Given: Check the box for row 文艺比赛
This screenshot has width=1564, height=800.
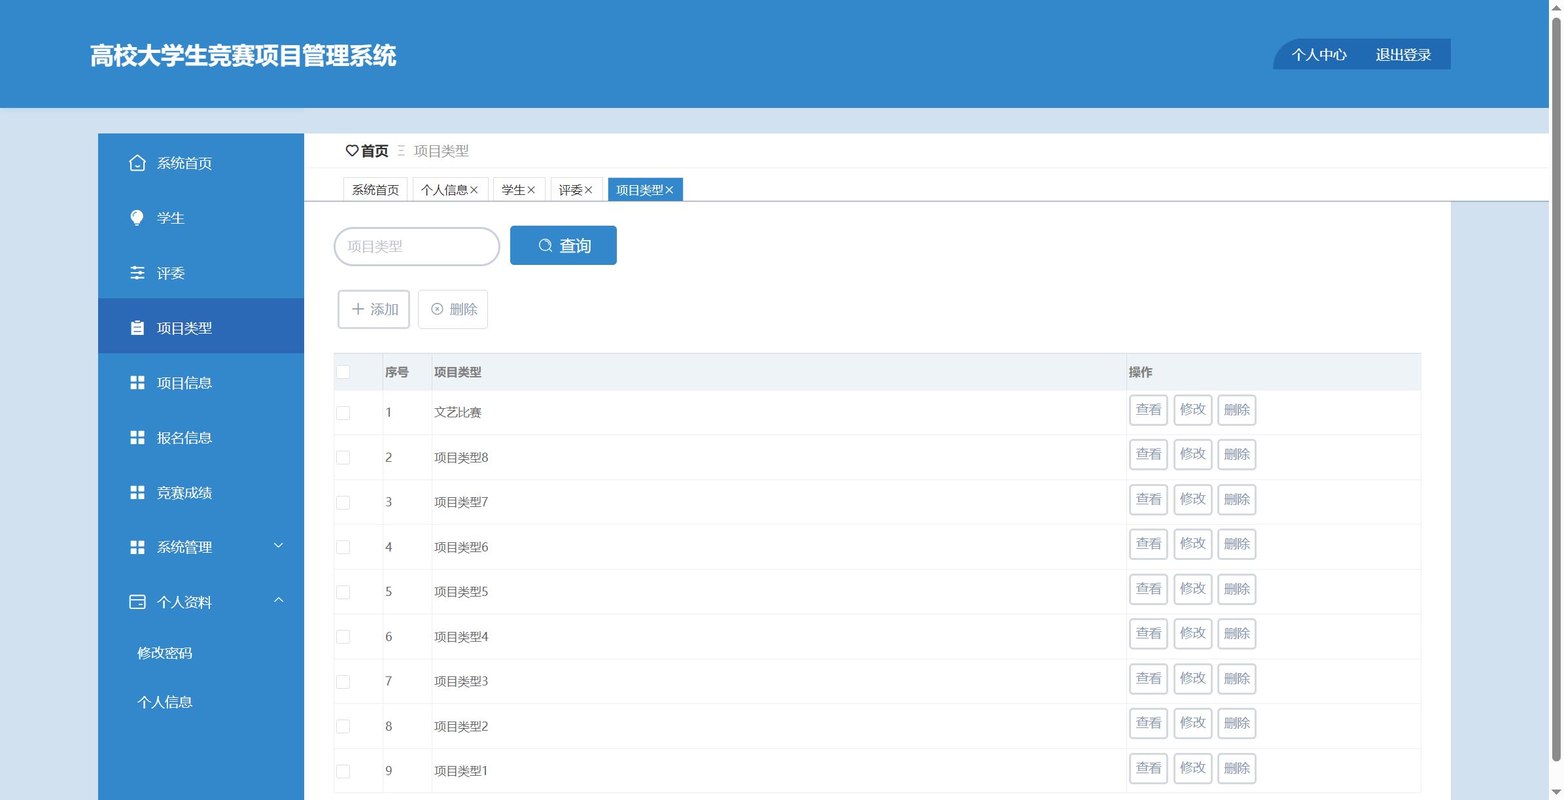Looking at the screenshot, I should coord(343,413).
